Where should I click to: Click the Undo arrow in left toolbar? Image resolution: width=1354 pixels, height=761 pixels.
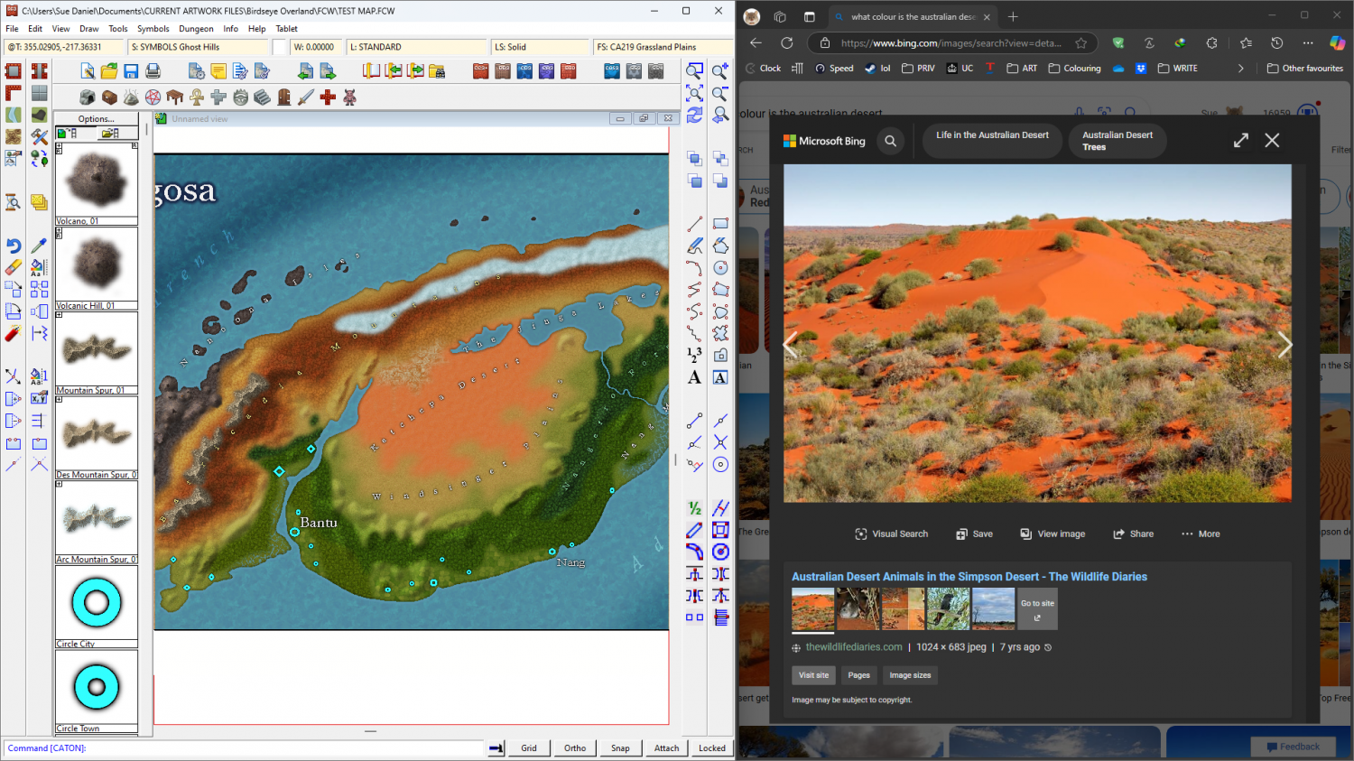click(x=13, y=246)
